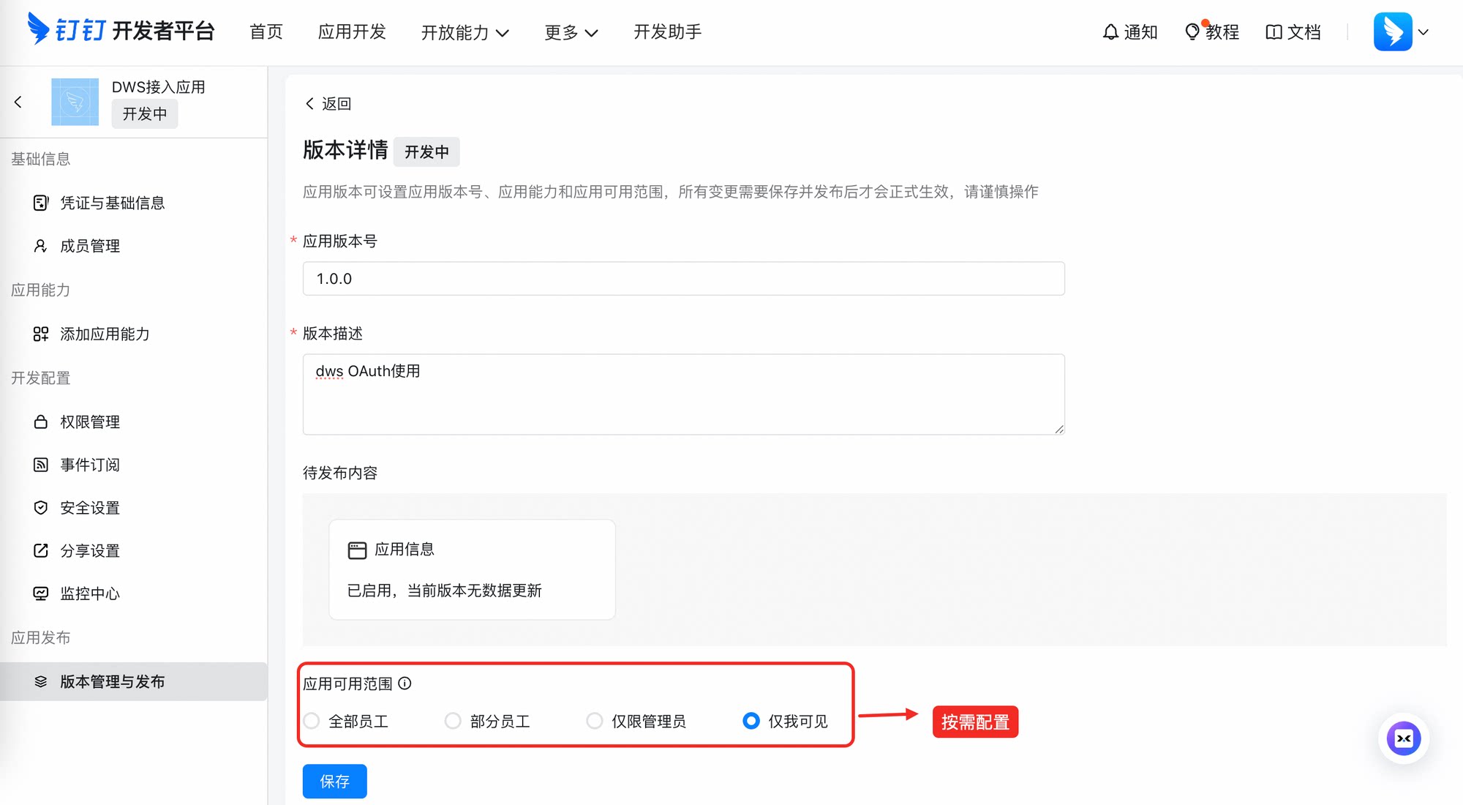Expand the 开放能力 dropdown menu
The height and width of the screenshot is (805, 1463).
pyautogui.click(x=465, y=32)
